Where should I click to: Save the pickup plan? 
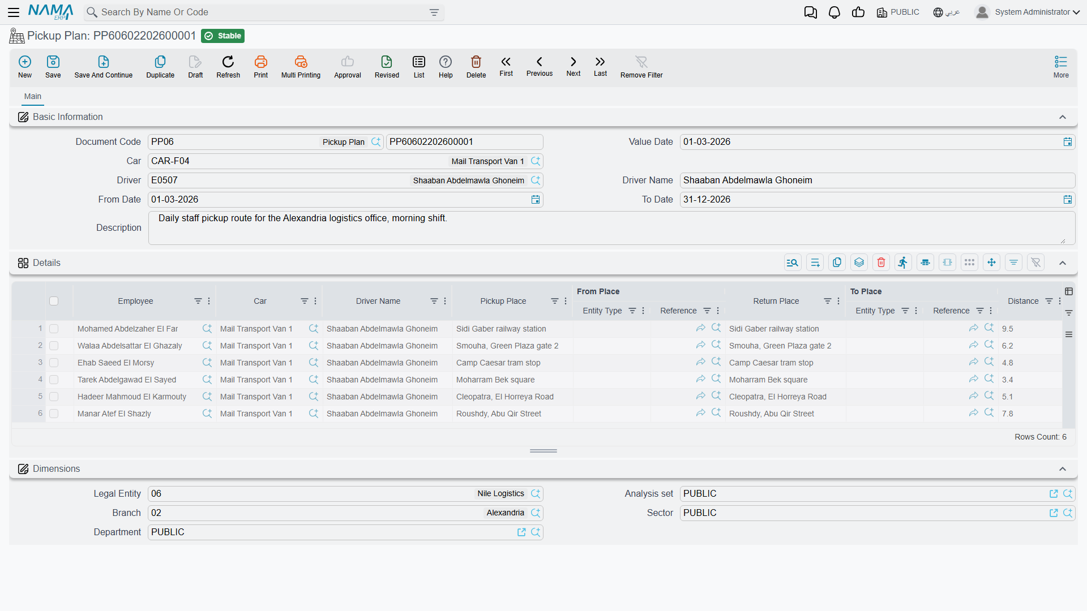(x=53, y=66)
